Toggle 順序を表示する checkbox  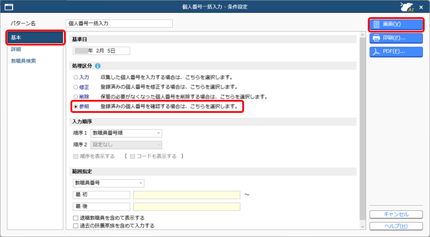(76, 157)
